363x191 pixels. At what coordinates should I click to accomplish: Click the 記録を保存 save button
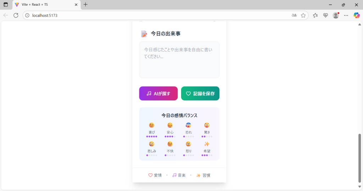point(200,93)
